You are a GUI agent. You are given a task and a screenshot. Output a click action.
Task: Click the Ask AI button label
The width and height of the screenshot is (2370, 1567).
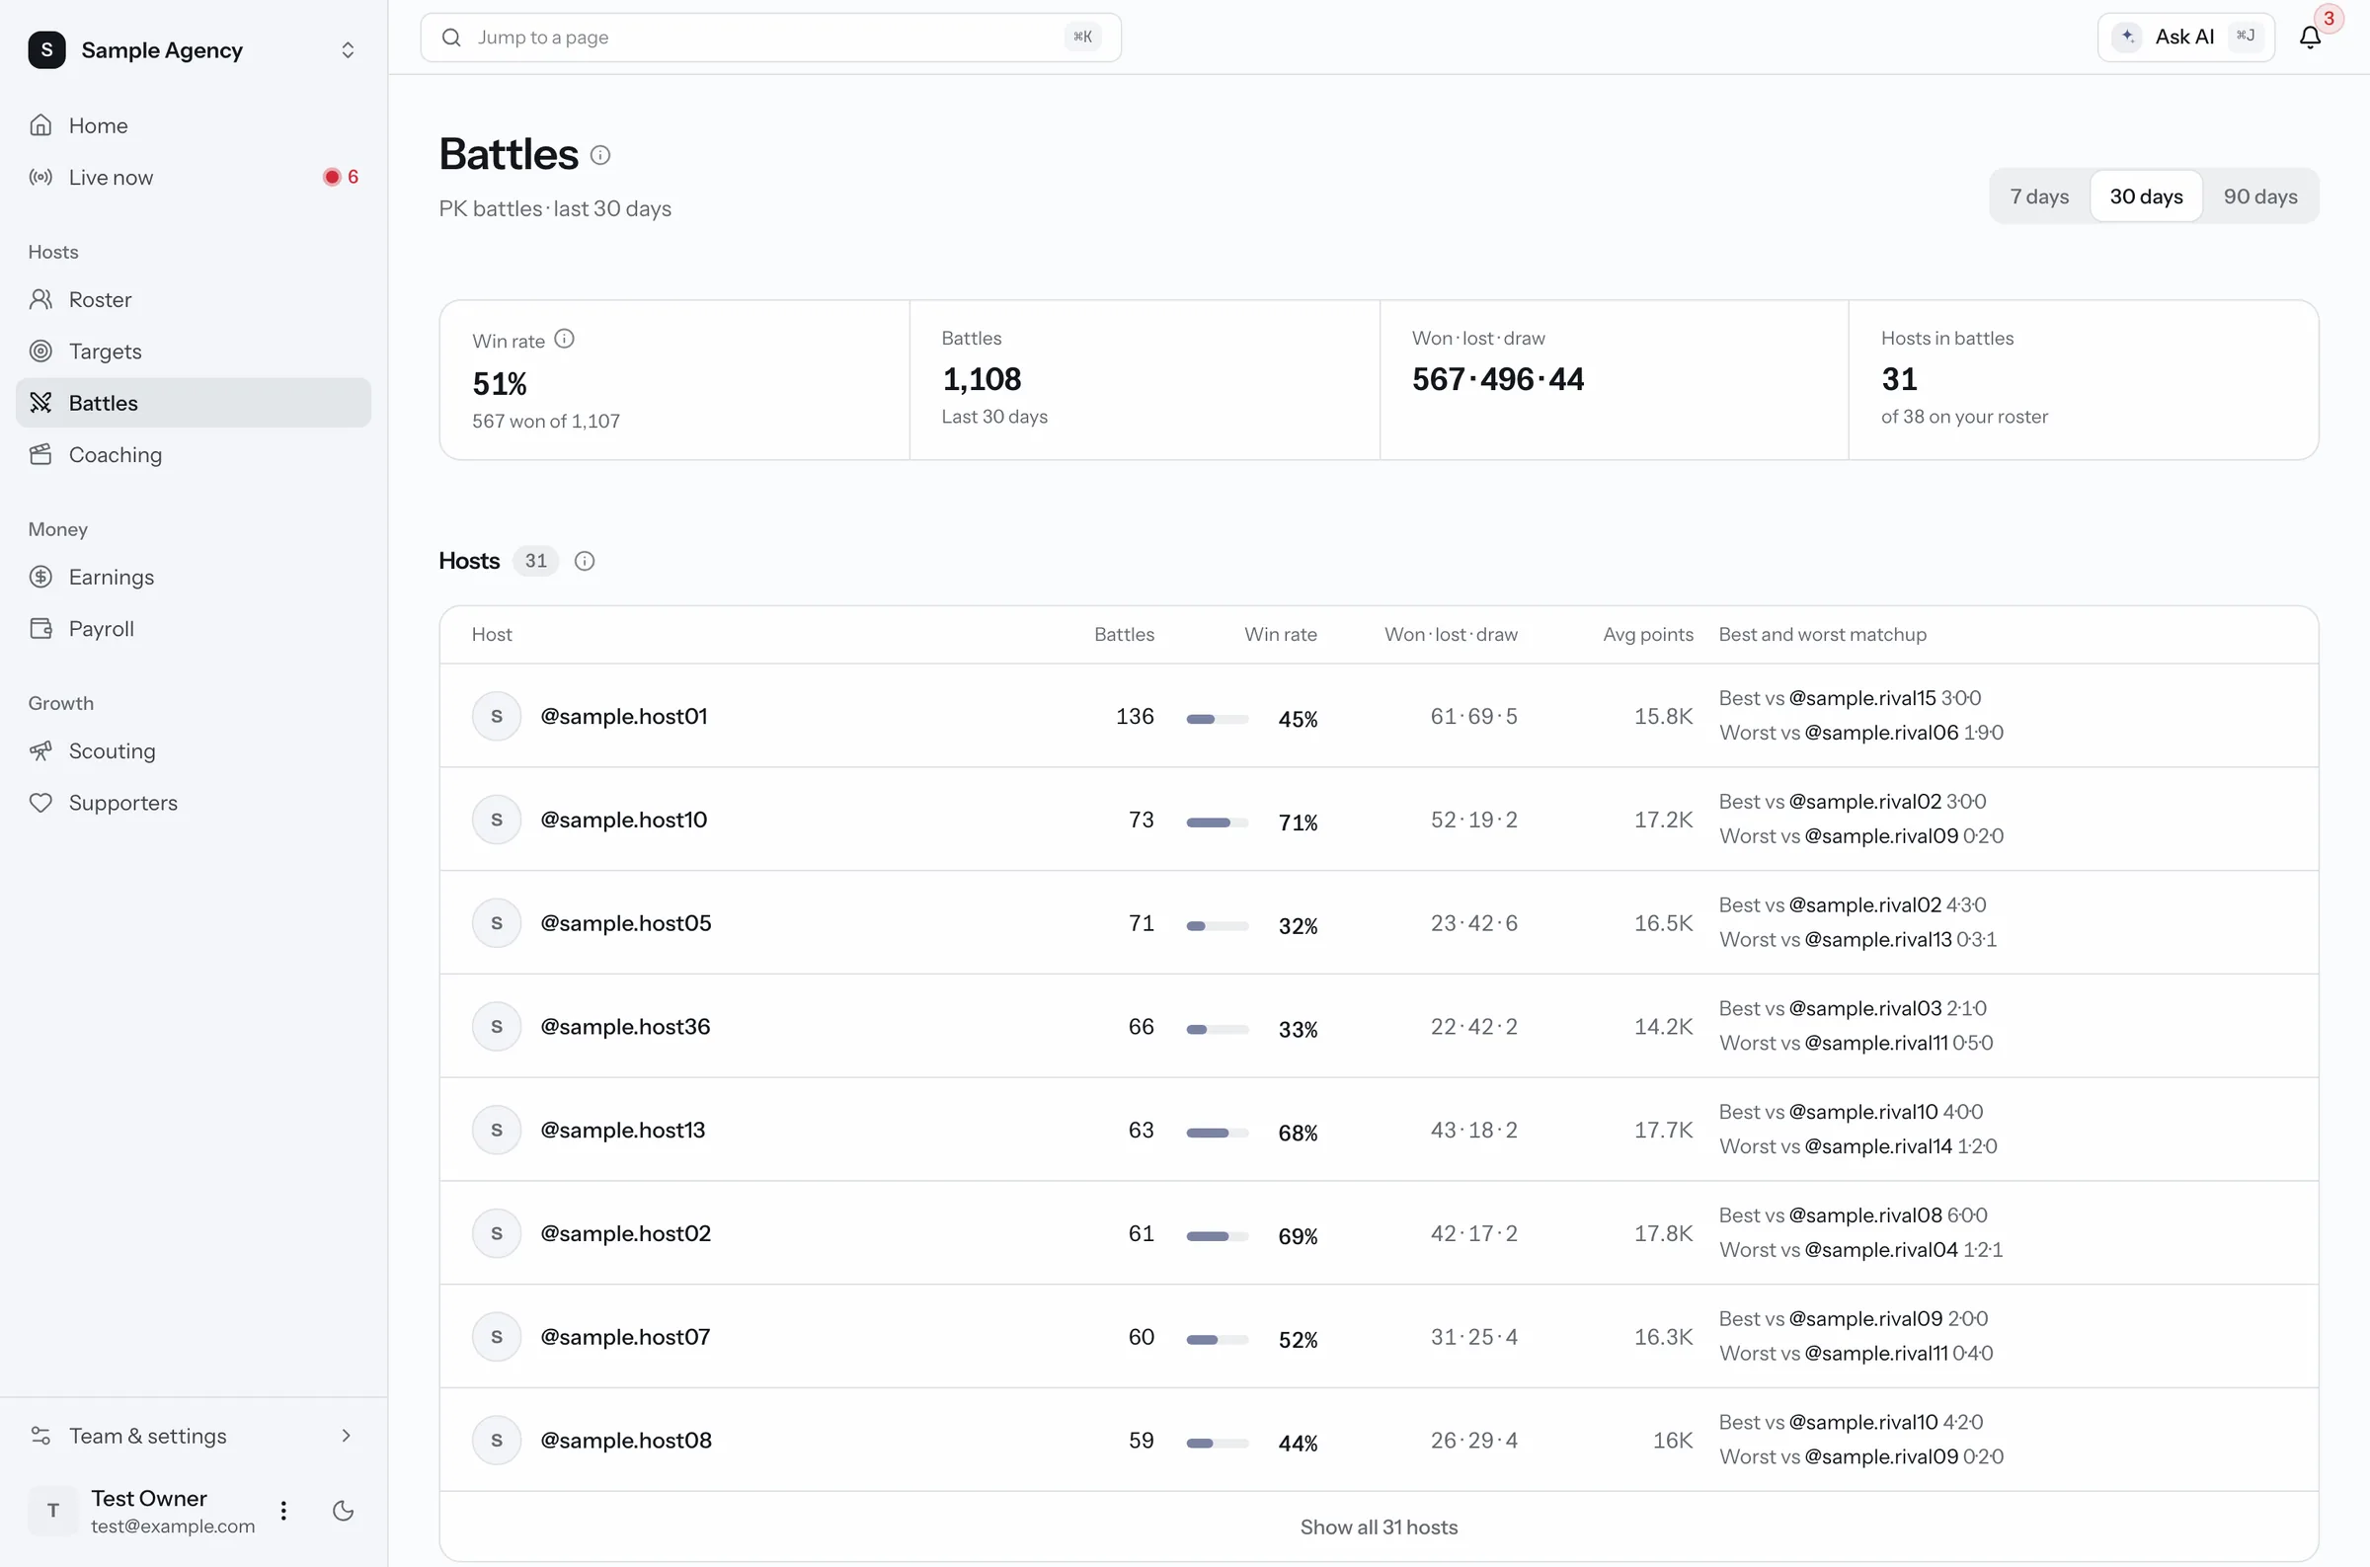click(2184, 37)
